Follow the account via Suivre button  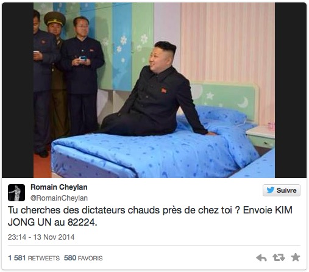pos(282,190)
